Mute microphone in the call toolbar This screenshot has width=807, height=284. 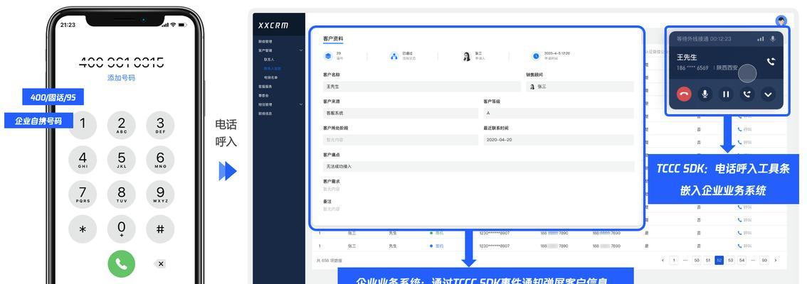705,94
